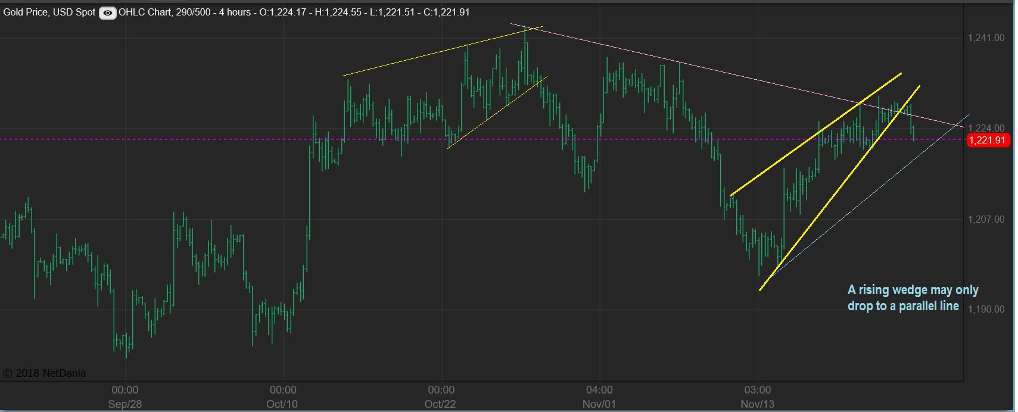
Task: Click the 1,224.00 price axis label
Action: (986, 128)
